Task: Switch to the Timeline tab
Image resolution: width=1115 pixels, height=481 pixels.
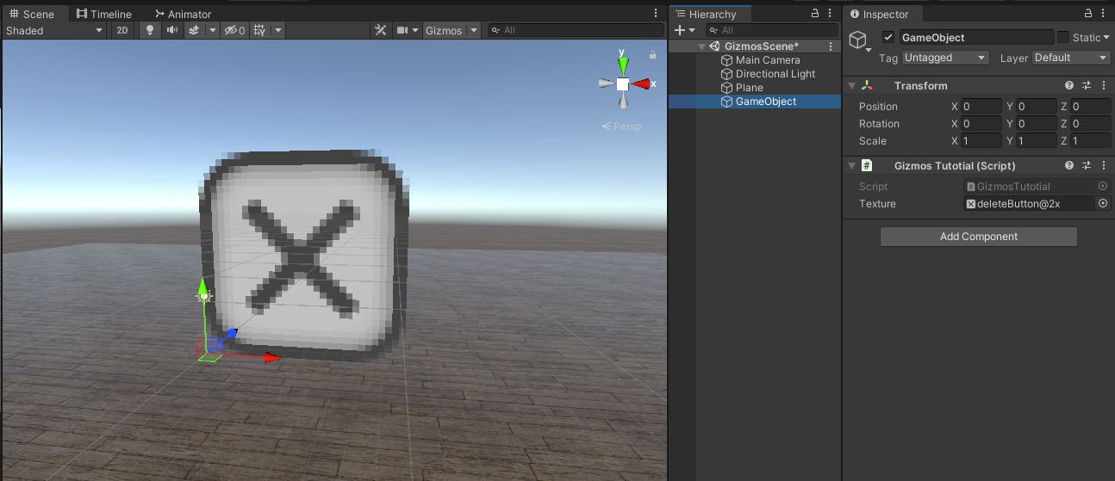Action: (103, 14)
